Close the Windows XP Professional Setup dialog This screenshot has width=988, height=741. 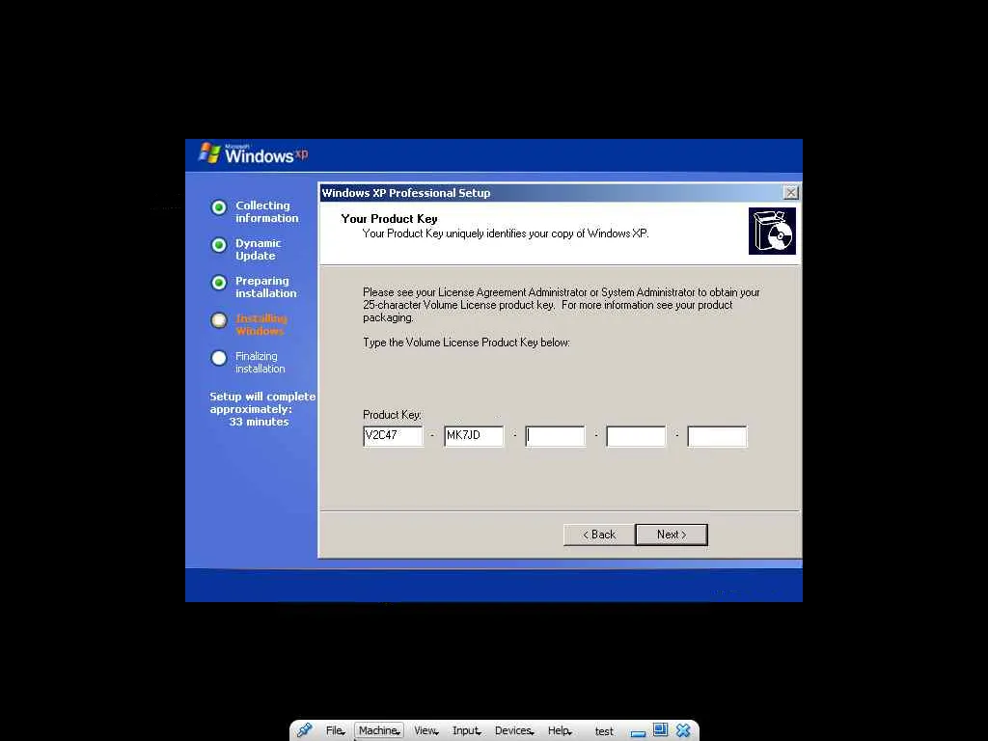[x=790, y=193]
